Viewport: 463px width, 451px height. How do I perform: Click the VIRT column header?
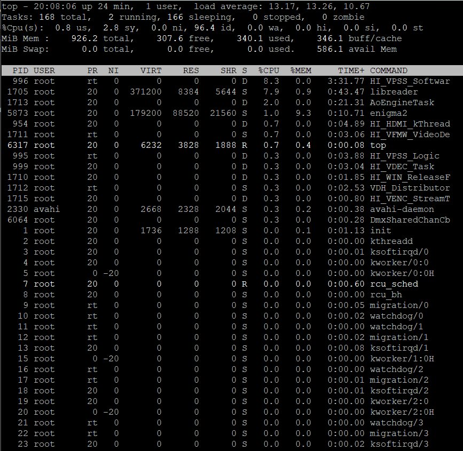(x=151, y=70)
